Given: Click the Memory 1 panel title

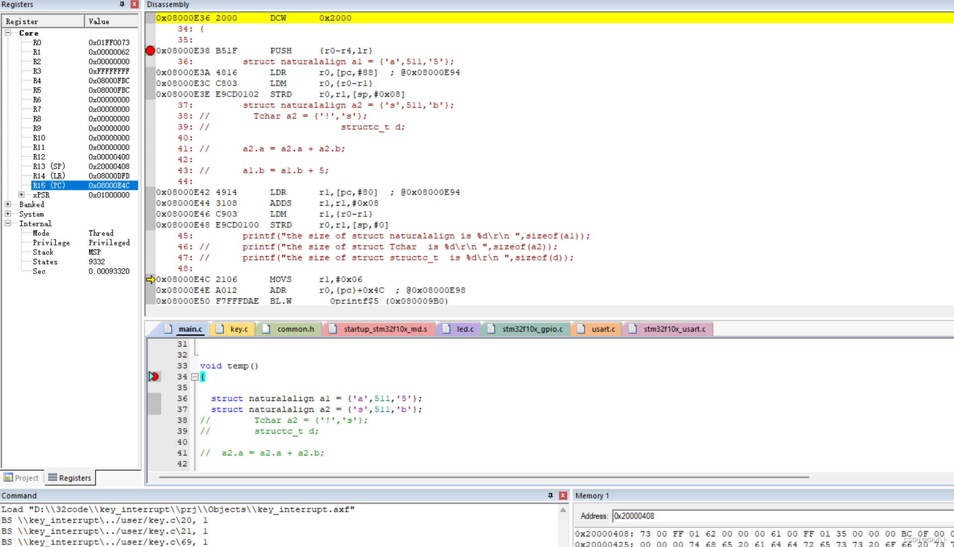Looking at the screenshot, I should 592,495.
